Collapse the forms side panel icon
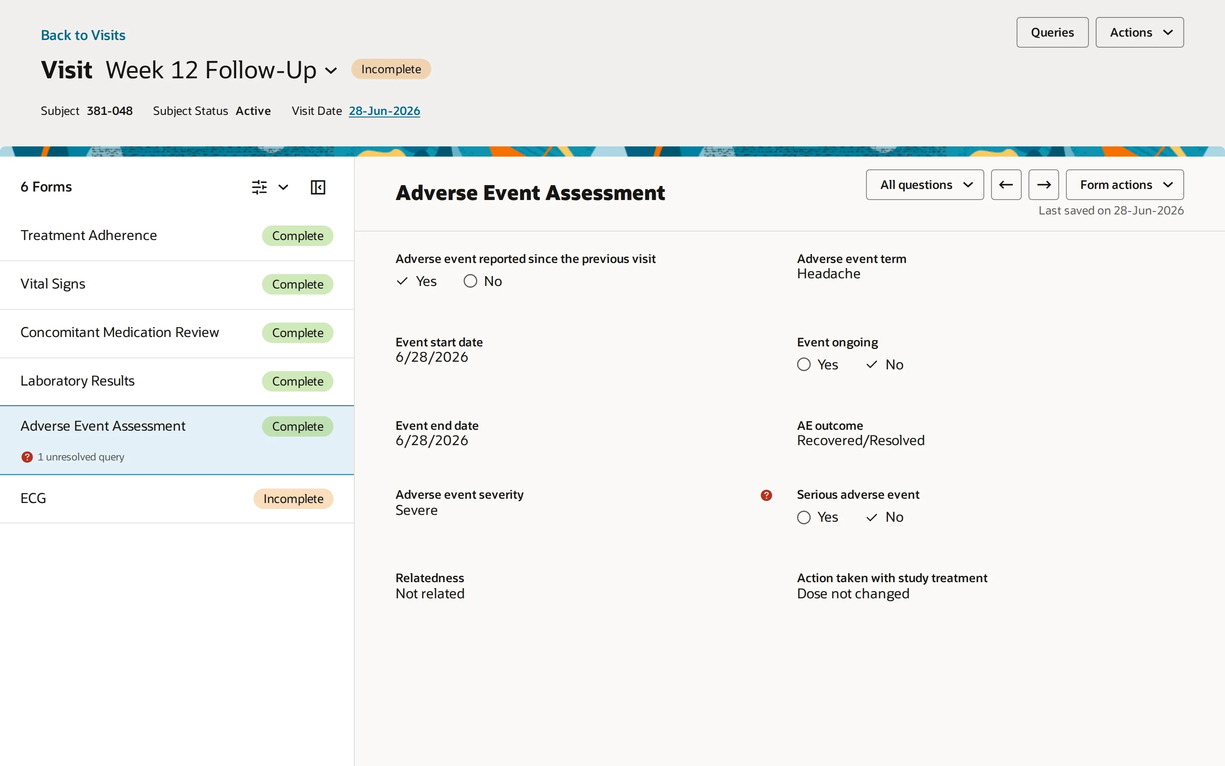This screenshot has width=1225, height=766. [318, 187]
